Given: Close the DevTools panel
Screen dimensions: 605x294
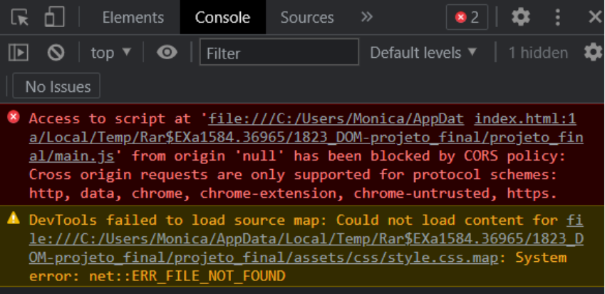Looking at the screenshot, I should (x=595, y=17).
